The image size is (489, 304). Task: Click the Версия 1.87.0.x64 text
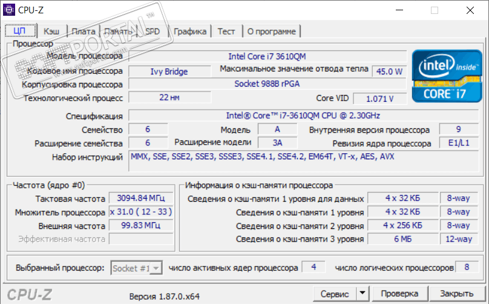[165, 296]
